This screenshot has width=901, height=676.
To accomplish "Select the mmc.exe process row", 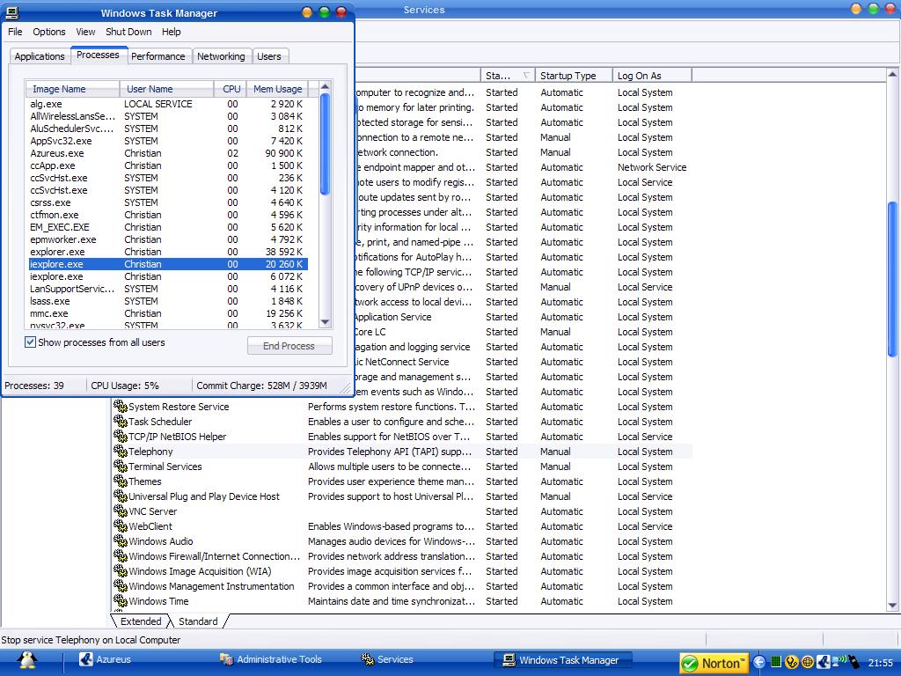I will (168, 313).
